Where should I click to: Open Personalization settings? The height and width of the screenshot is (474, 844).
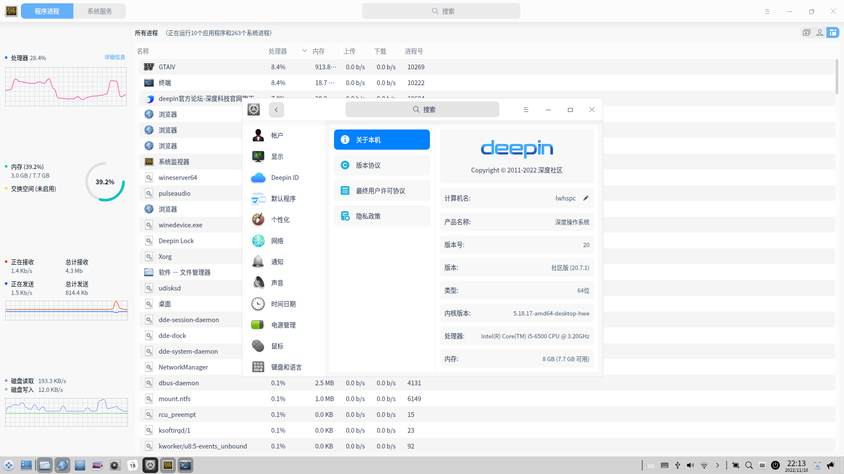click(x=281, y=219)
